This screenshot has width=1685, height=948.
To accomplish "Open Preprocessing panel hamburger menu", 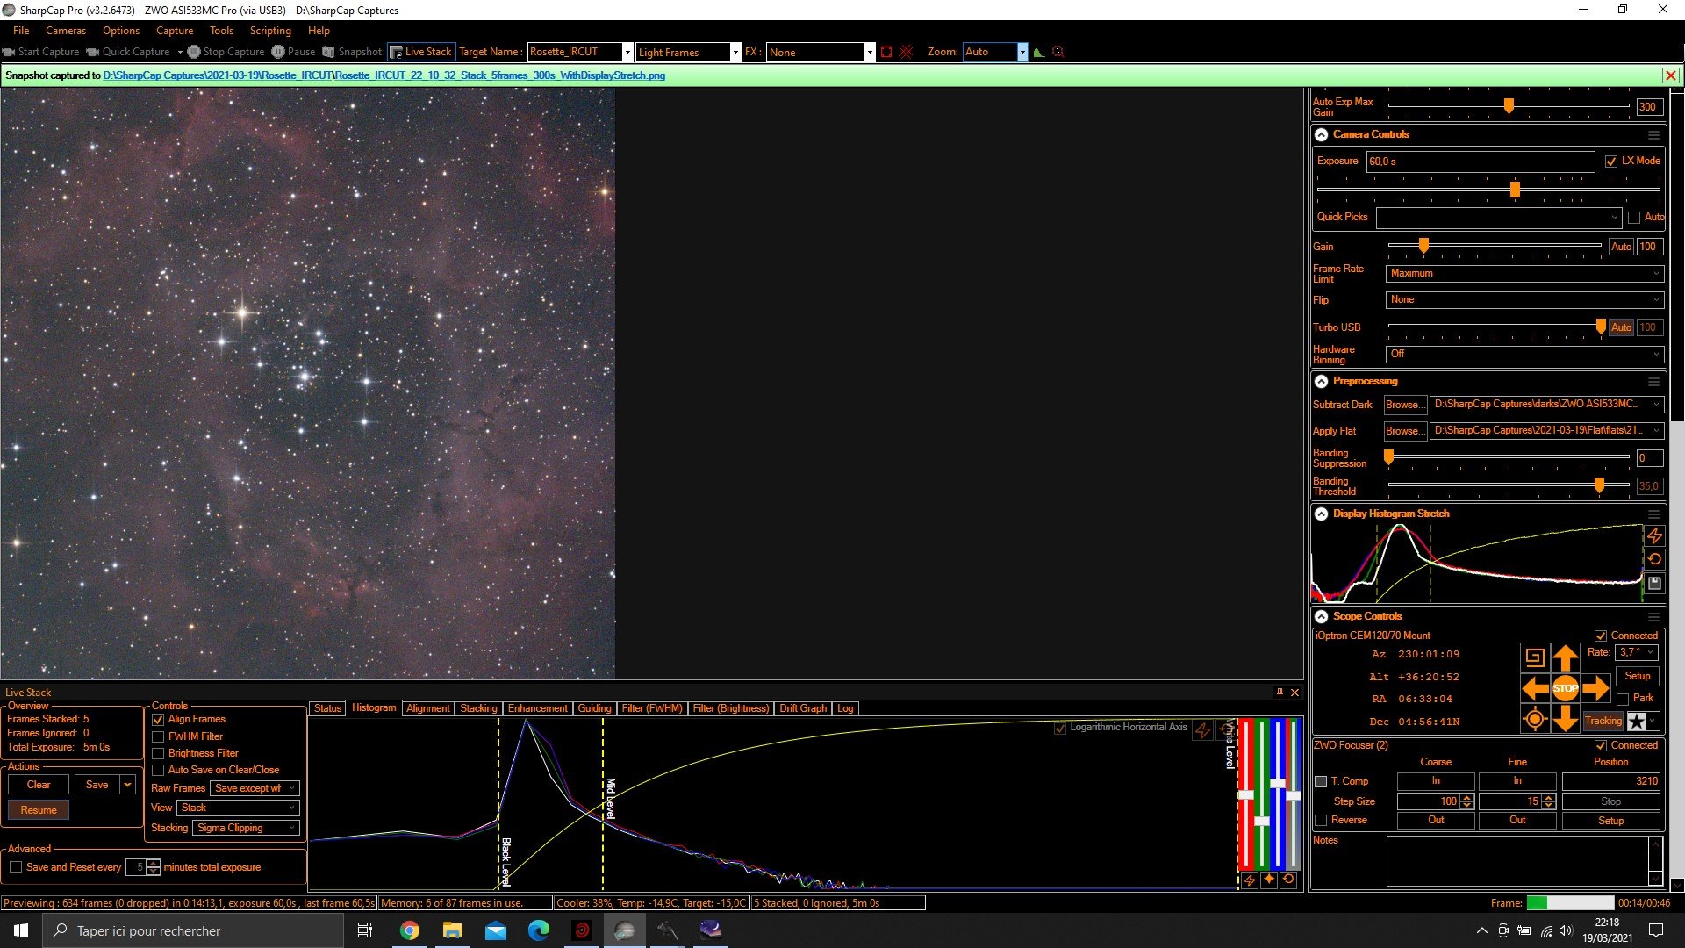I will [1653, 382].
